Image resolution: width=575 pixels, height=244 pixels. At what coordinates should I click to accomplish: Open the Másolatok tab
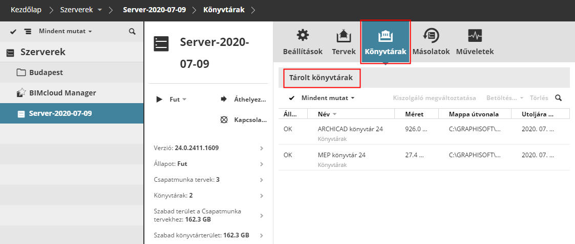click(x=431, y=42)
